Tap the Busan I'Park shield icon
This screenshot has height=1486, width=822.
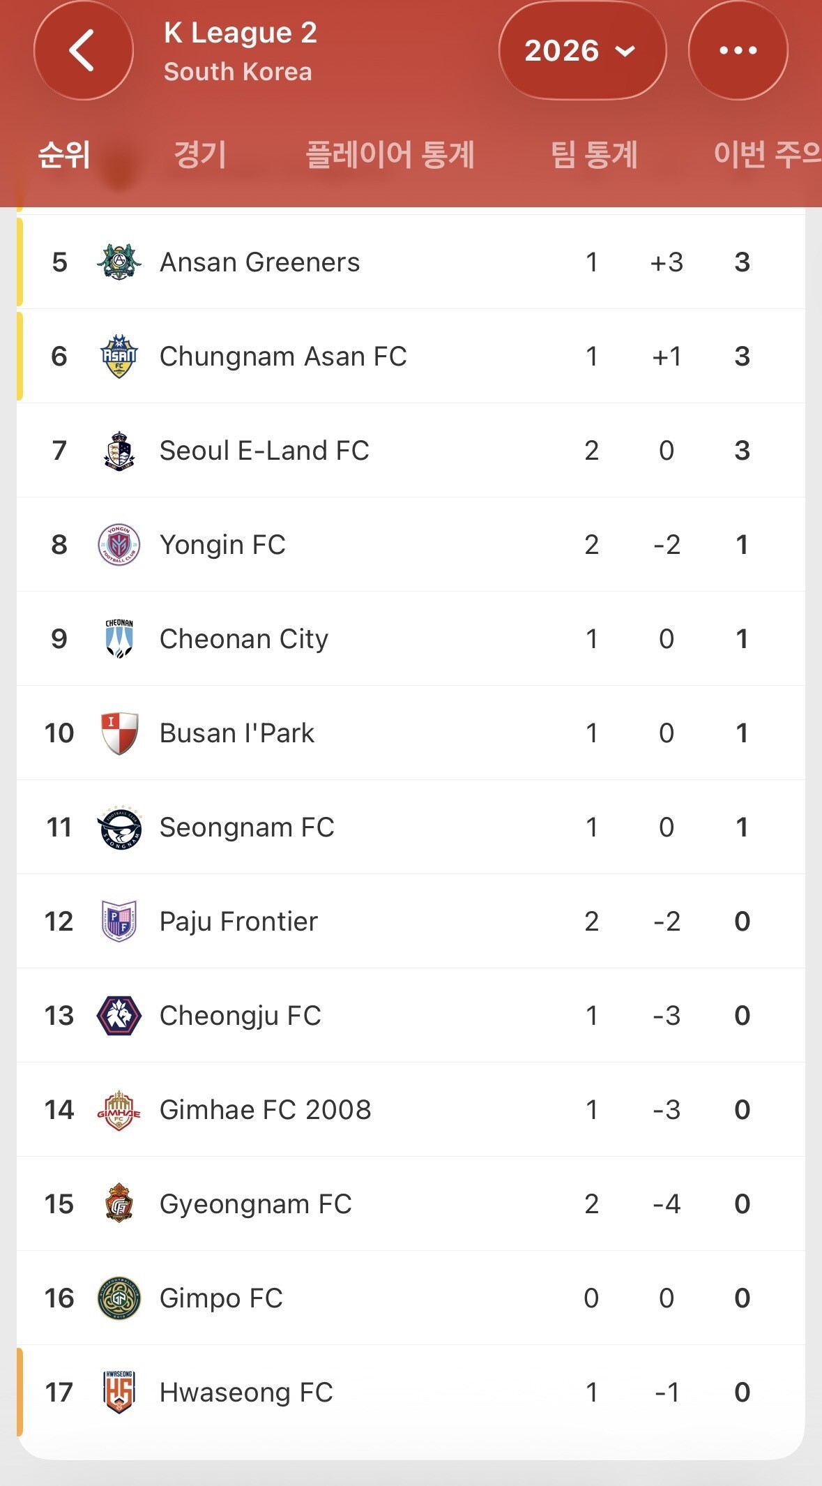tap(119, 733)
